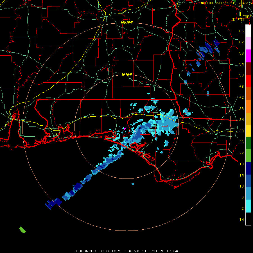Click the yellow legend swatch
The width and height of the screenshot is (253, 253).
(248, 131)
